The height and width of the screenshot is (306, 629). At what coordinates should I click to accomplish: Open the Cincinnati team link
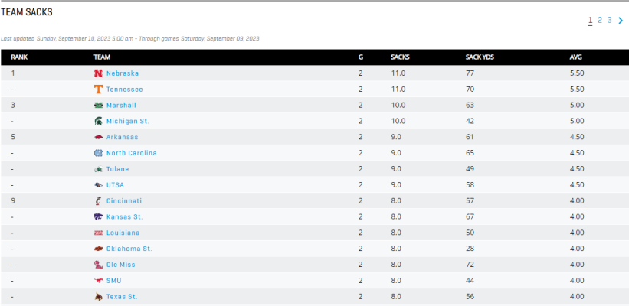click(x=124, y=200)
